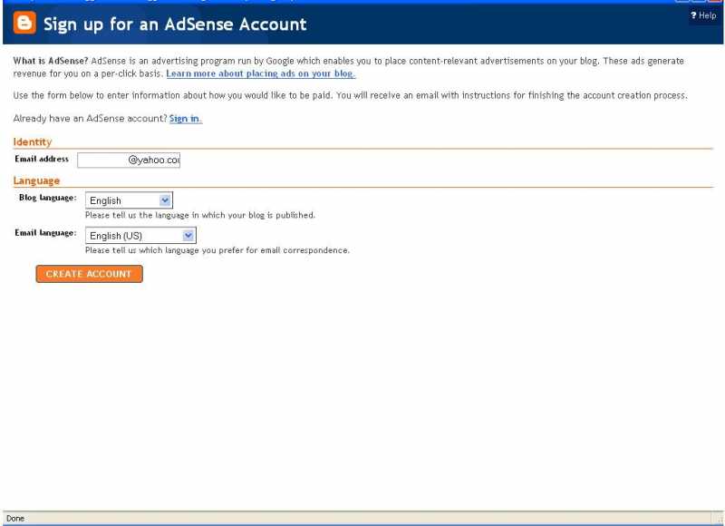Click the Help question mark icon

click(692, 15)
